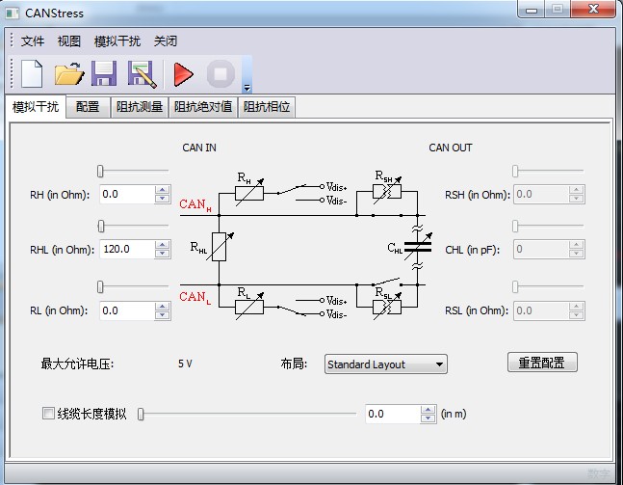Viewport: 623px width, 485px height.
Task: Open the 文件 menu
Action: coord(33,41)
